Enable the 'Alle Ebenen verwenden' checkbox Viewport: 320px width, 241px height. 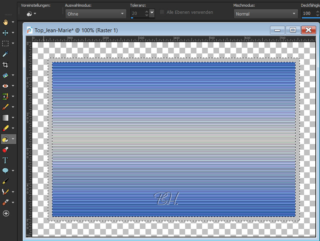[x=162, y=12]
